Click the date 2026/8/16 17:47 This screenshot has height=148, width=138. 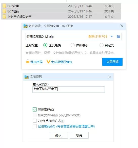pyautogui.click(x=80, y=17)
